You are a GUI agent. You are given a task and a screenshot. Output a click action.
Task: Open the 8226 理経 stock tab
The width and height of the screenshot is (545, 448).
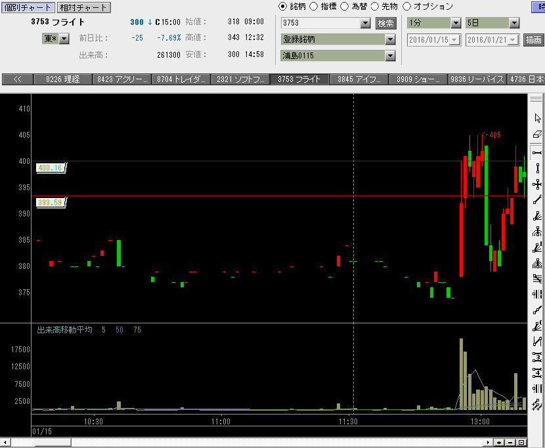(x=63, y=79)
